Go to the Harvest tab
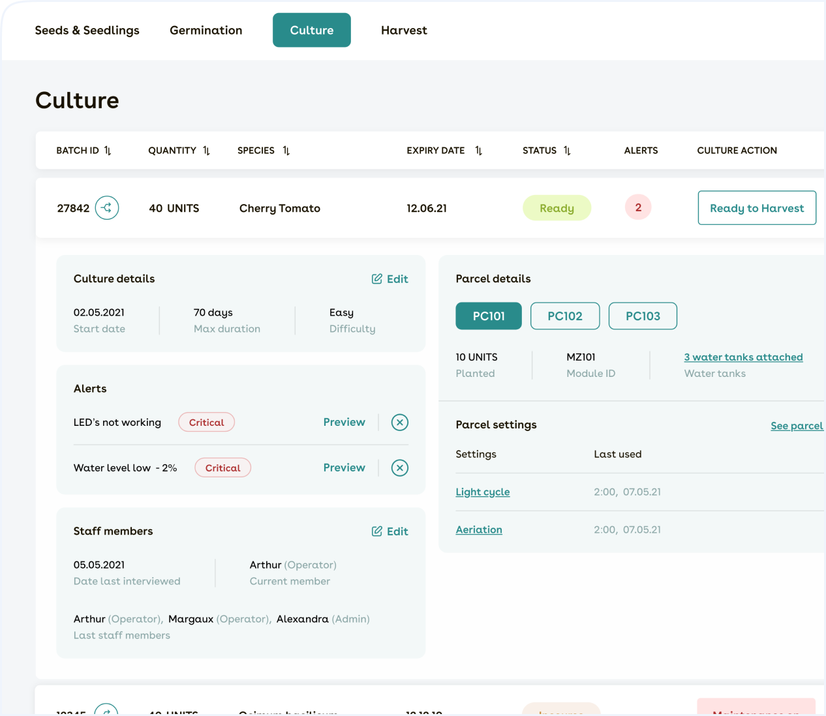This screenshot has height=716, width=826. tap(404, 31)
